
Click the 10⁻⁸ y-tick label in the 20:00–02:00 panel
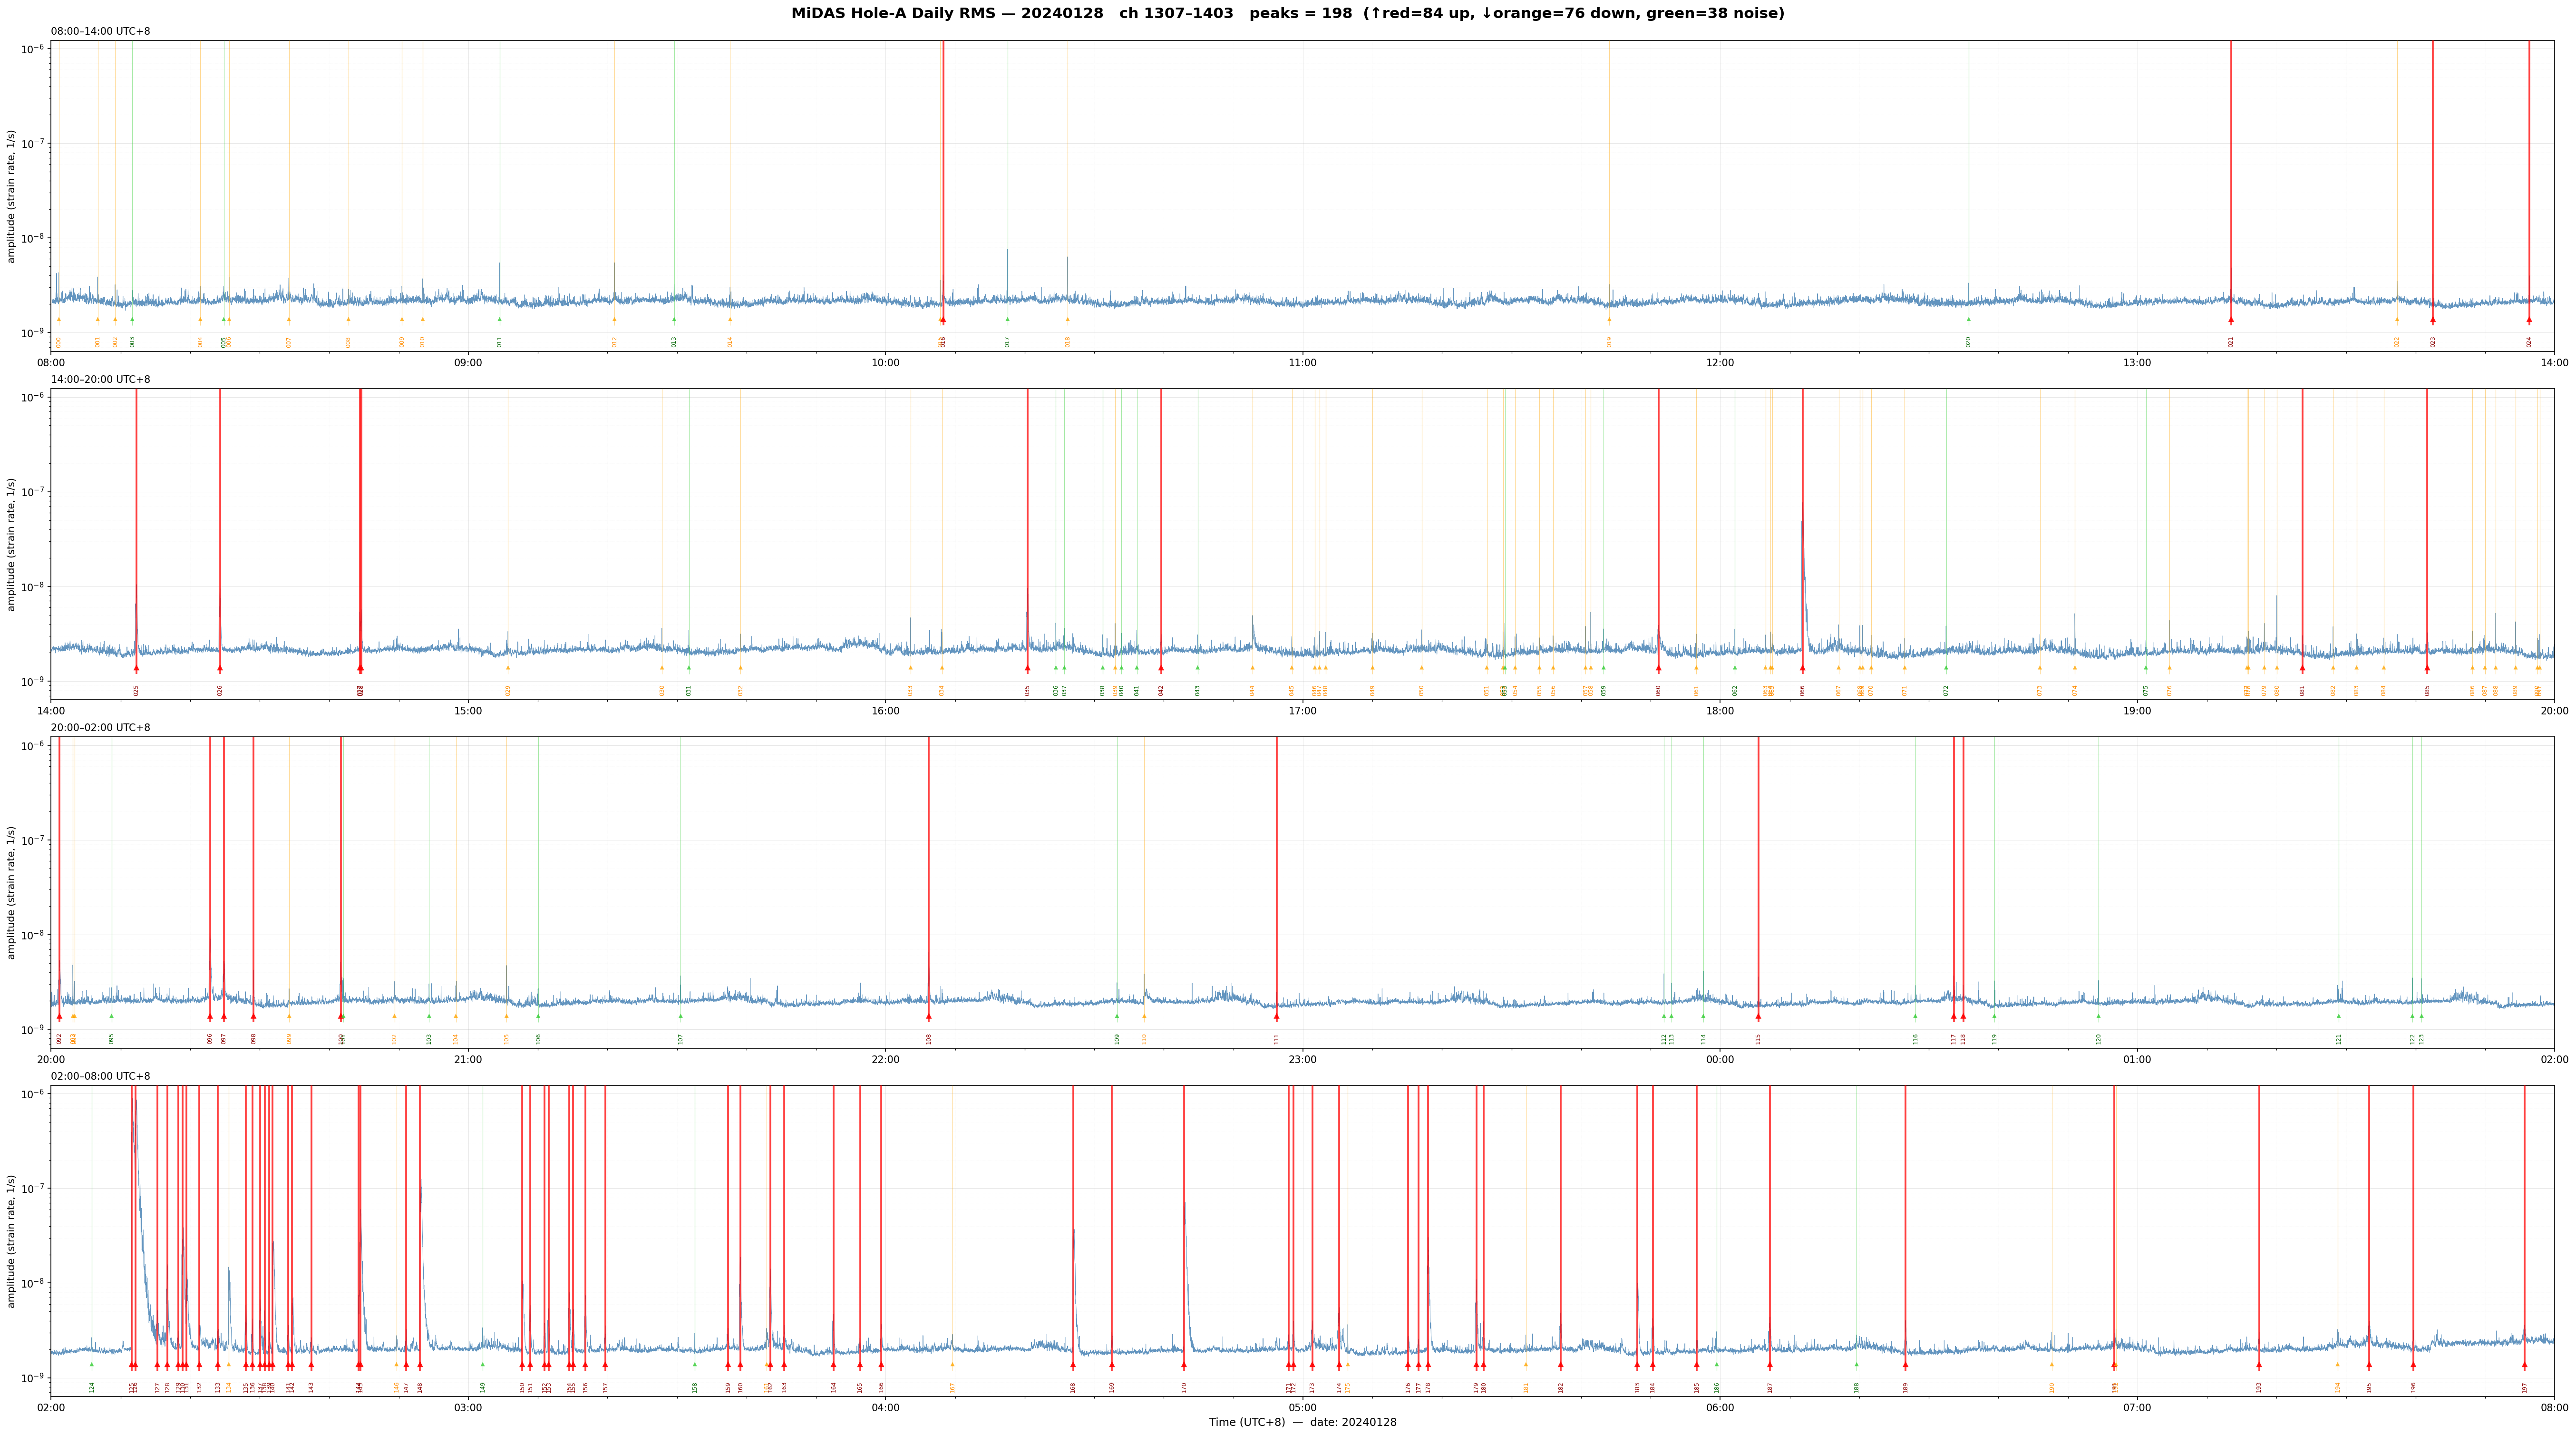[x=32, y=934]
